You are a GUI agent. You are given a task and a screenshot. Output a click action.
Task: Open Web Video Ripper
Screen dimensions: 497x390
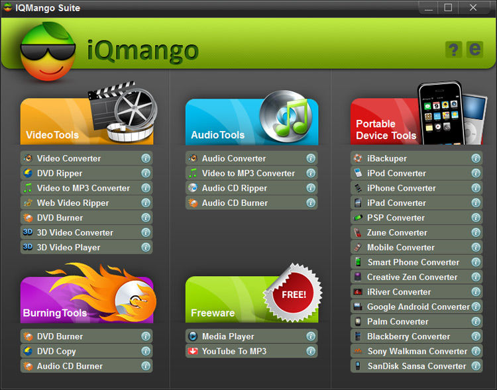tap(87, 203)
